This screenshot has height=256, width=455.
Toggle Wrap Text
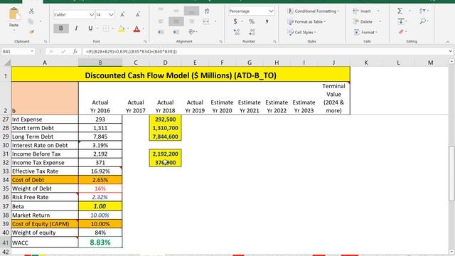click(207, 11)
